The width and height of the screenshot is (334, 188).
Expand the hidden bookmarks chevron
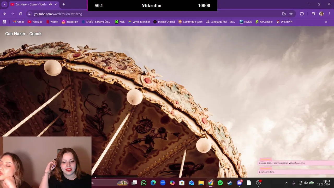coord(326,22)
